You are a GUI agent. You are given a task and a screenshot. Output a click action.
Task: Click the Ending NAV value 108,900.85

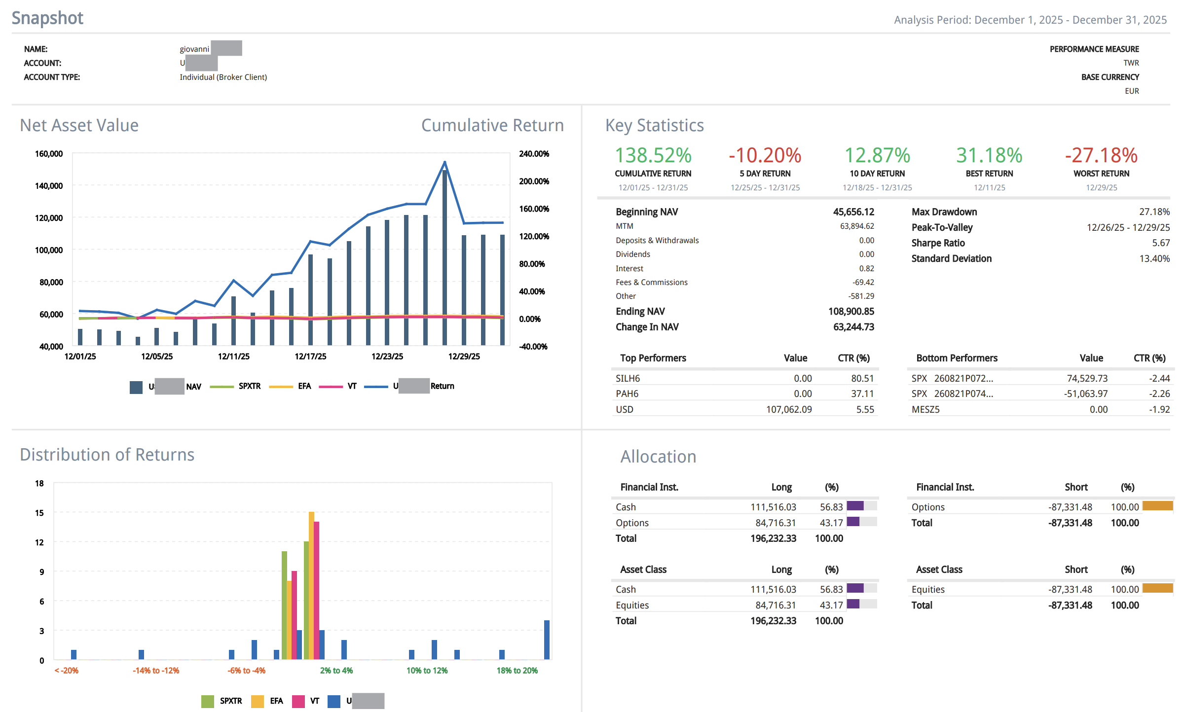click(851, 312)
